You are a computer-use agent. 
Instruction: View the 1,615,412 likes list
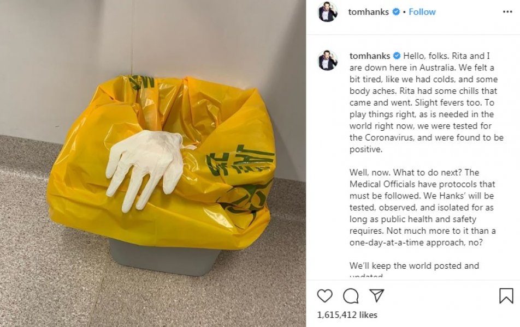point(347,315)
